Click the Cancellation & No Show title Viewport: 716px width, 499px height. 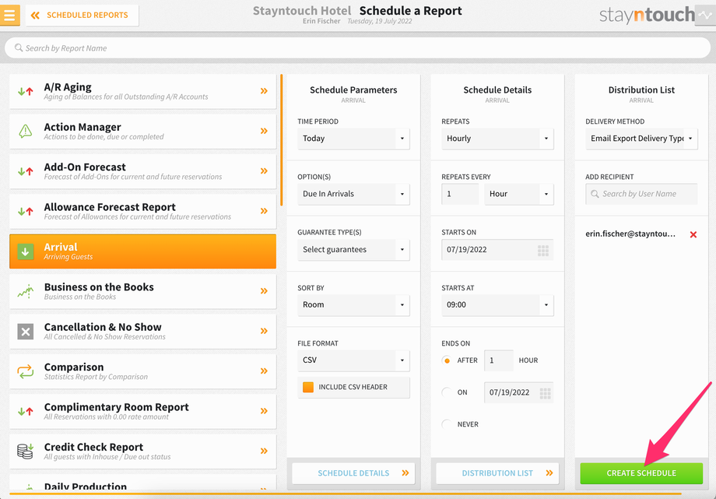pos(103,327)
